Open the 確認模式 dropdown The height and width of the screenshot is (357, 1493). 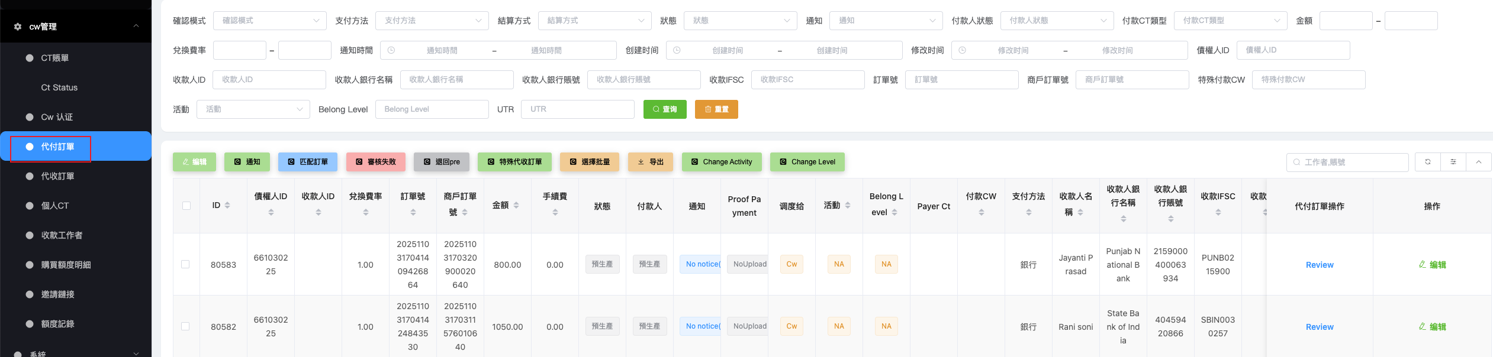(269, 21)
